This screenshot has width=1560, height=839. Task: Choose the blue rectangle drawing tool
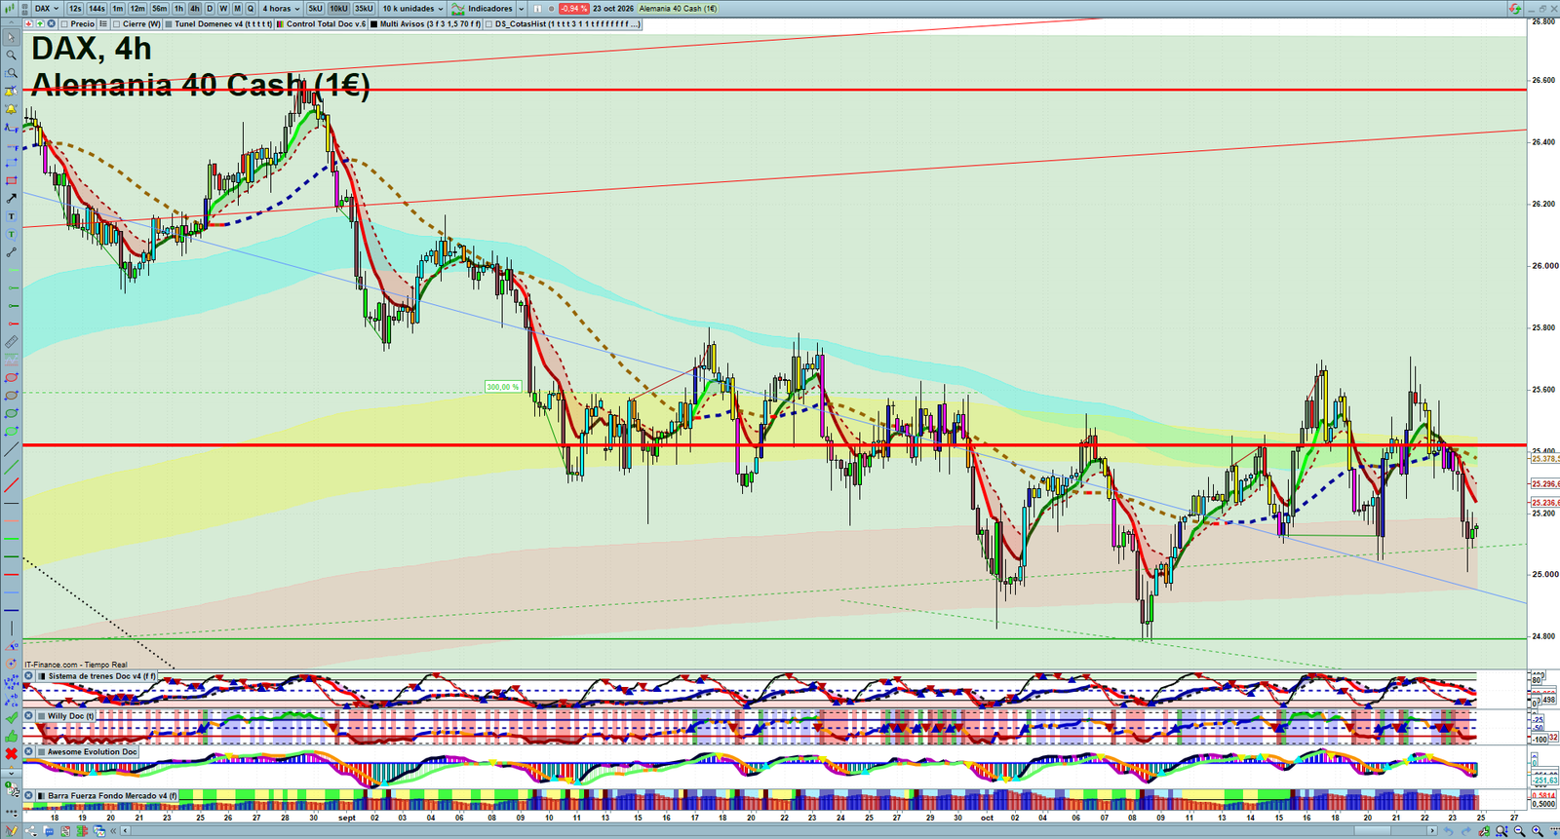tap(11, 163)
